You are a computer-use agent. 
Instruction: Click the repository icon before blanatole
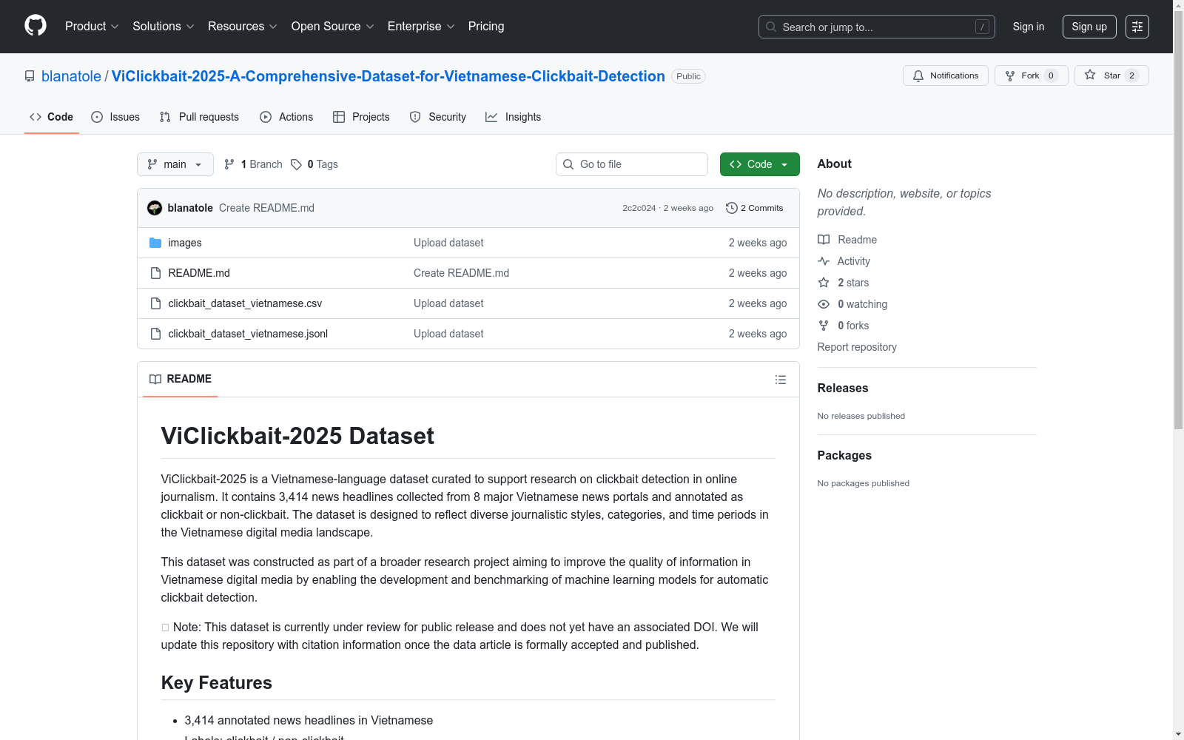(30, 76)
